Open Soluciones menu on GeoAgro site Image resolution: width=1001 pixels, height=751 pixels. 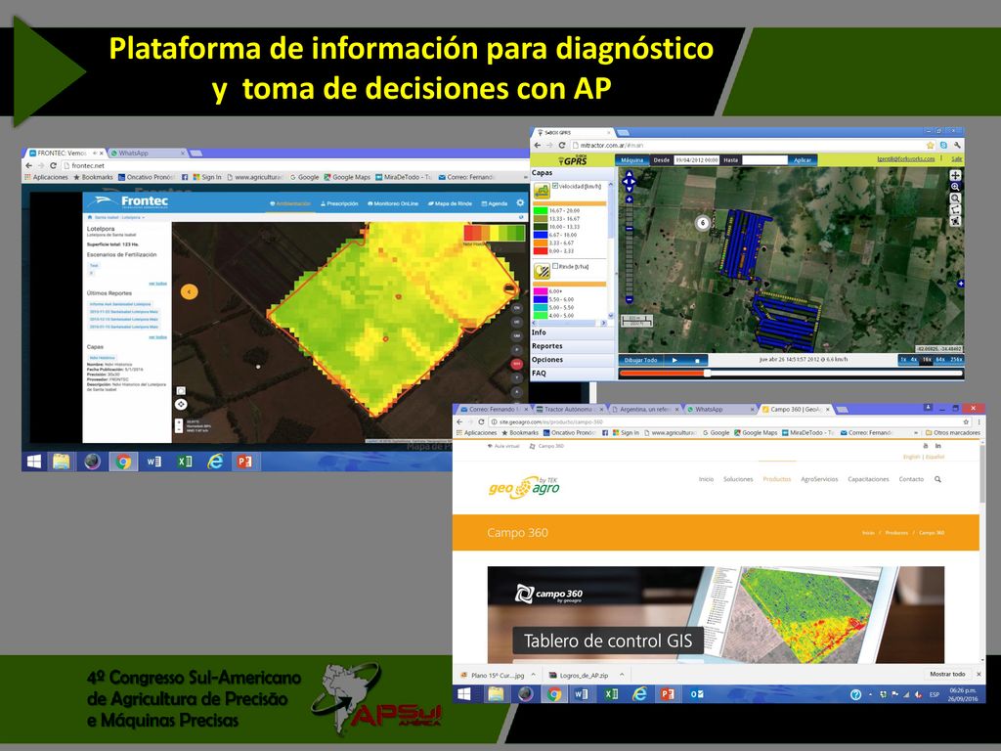pyautogui.click(x=738, y=479)
